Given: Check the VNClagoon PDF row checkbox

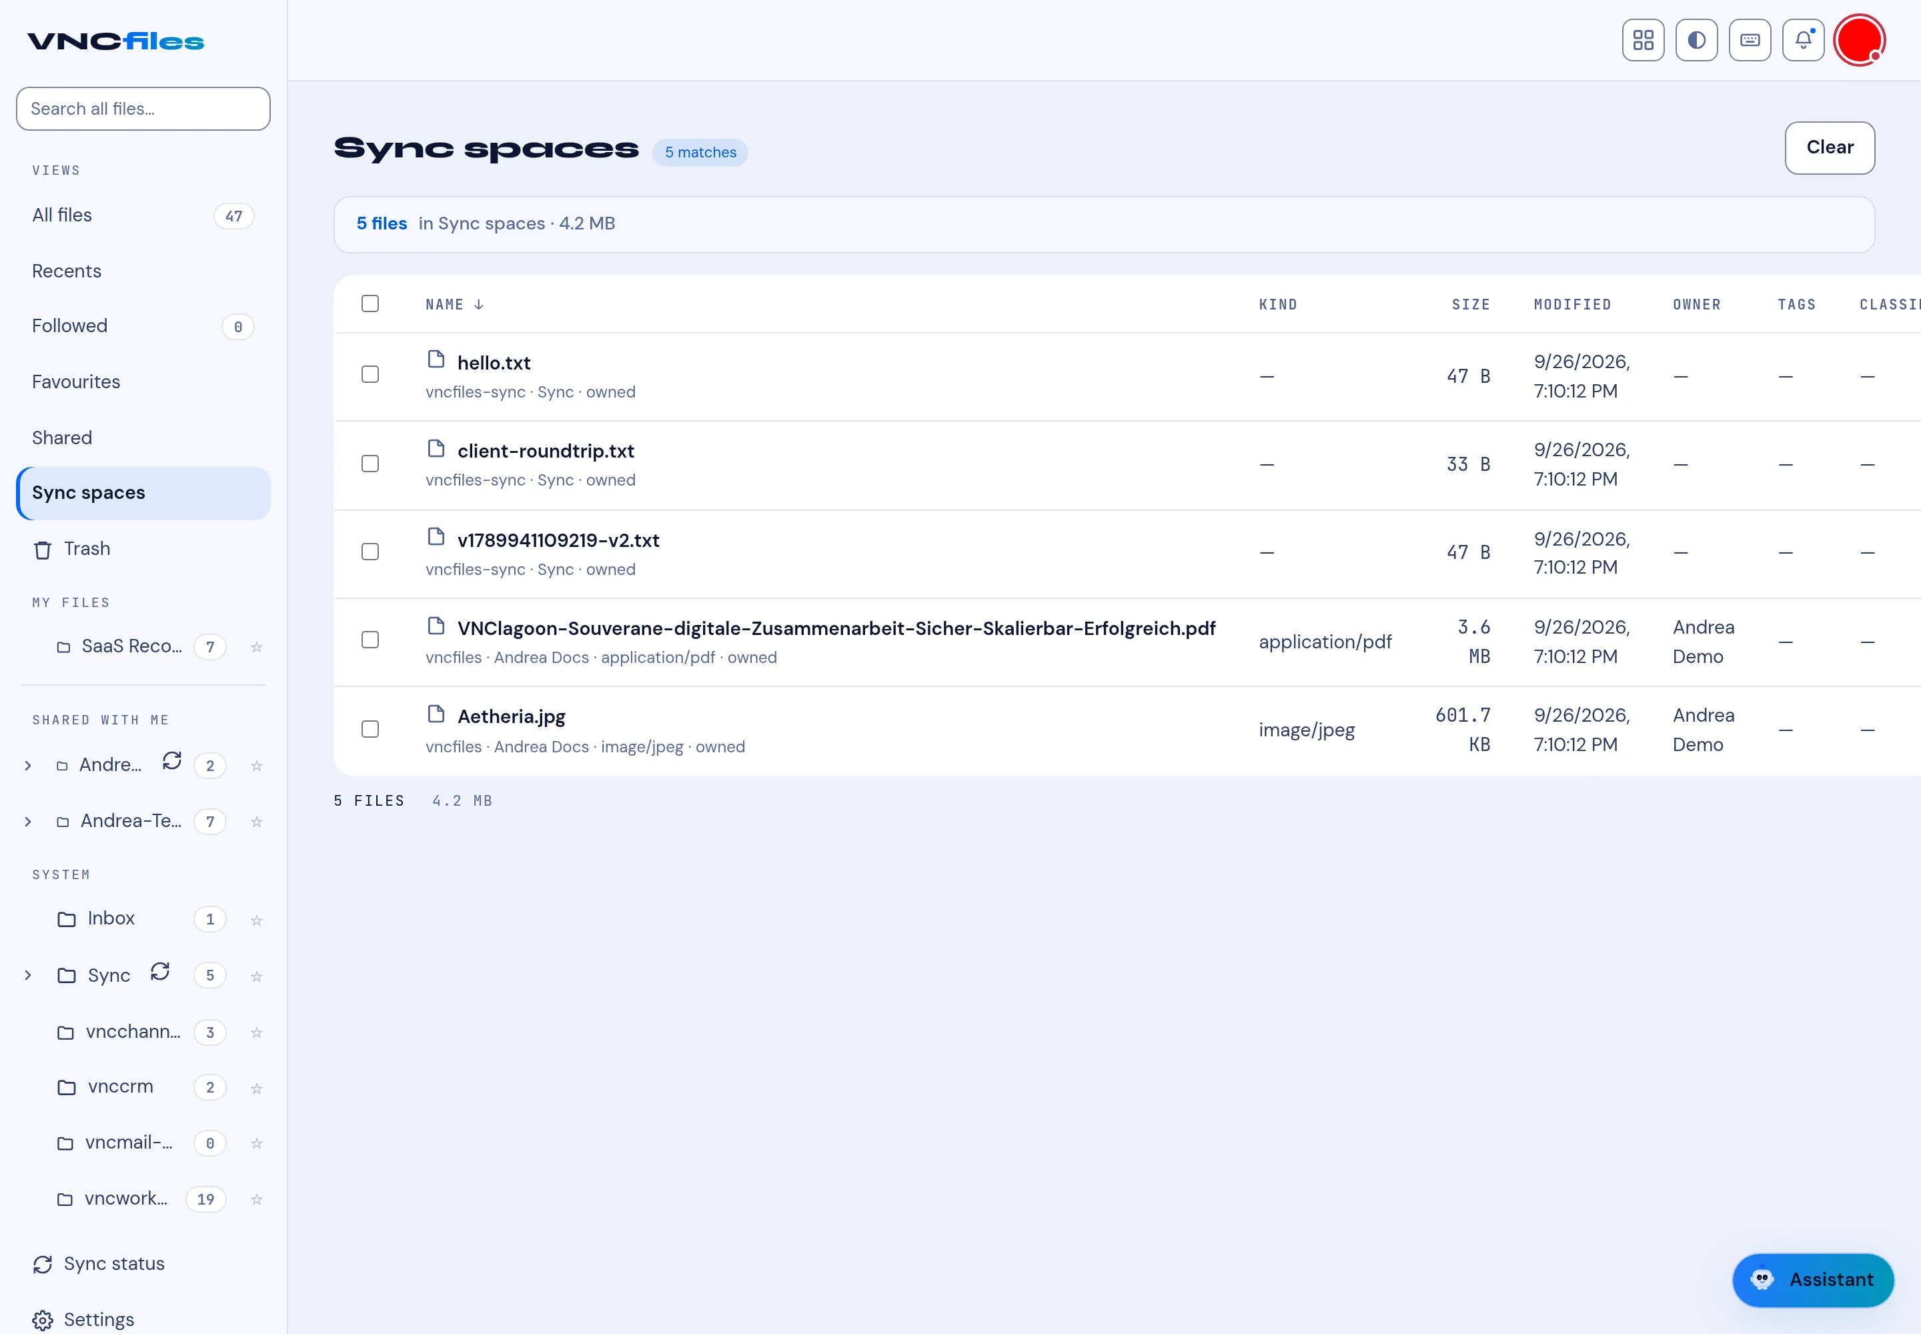Looking at the screenshot, I should tap(370, 640).
